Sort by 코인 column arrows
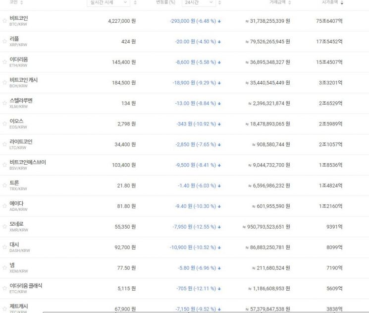Image resolution: width=369 pixels, height=313 pixels. [x=22, y=2]
